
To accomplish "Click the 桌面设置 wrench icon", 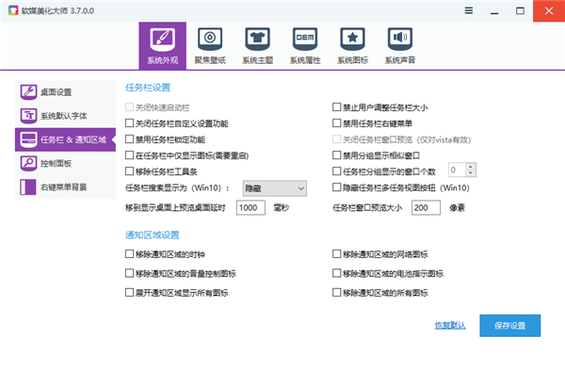I will (28, 92).
